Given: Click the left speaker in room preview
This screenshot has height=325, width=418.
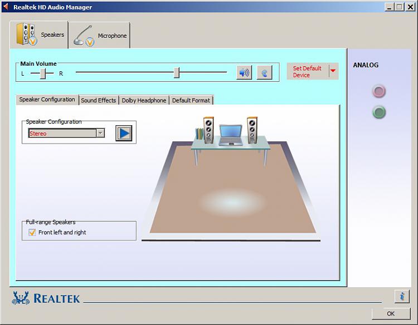Looking at the screenshot, I should (x=208, y=130).
